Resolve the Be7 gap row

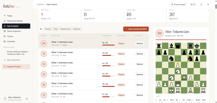140,64
